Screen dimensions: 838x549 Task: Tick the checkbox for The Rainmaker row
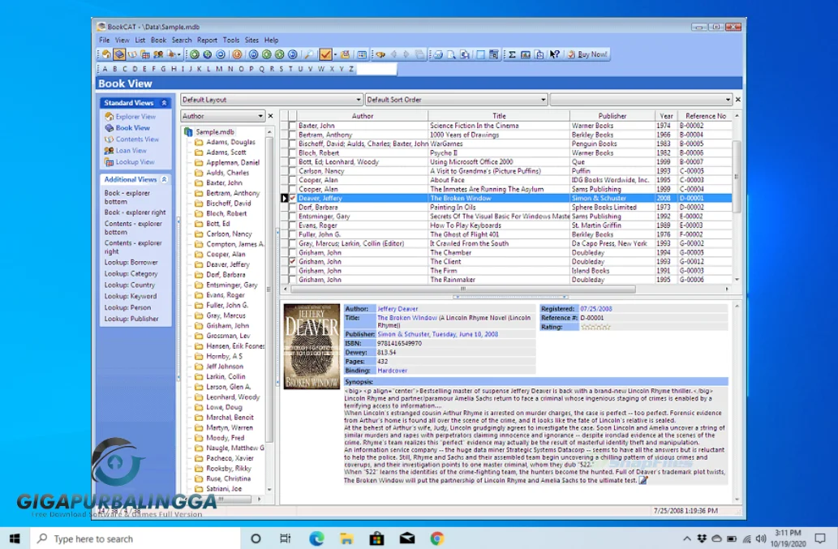(292, 280)
